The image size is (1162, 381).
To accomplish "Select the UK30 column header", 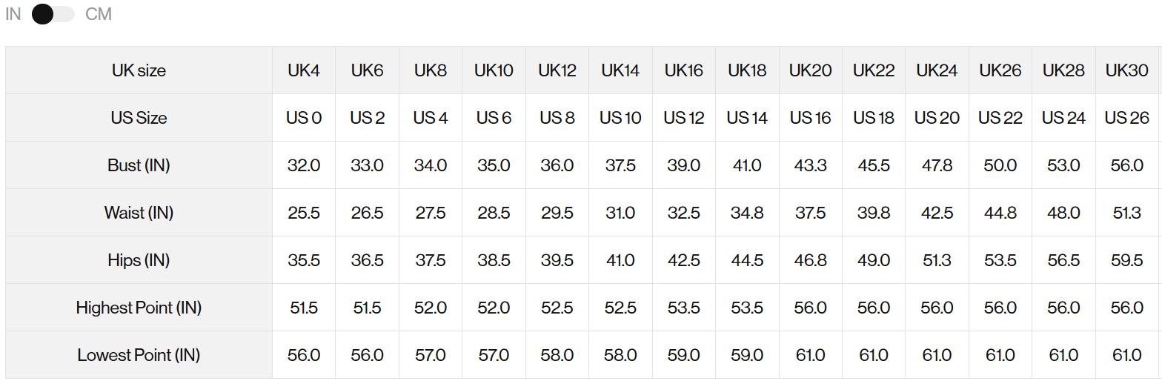I will 1126,70.
